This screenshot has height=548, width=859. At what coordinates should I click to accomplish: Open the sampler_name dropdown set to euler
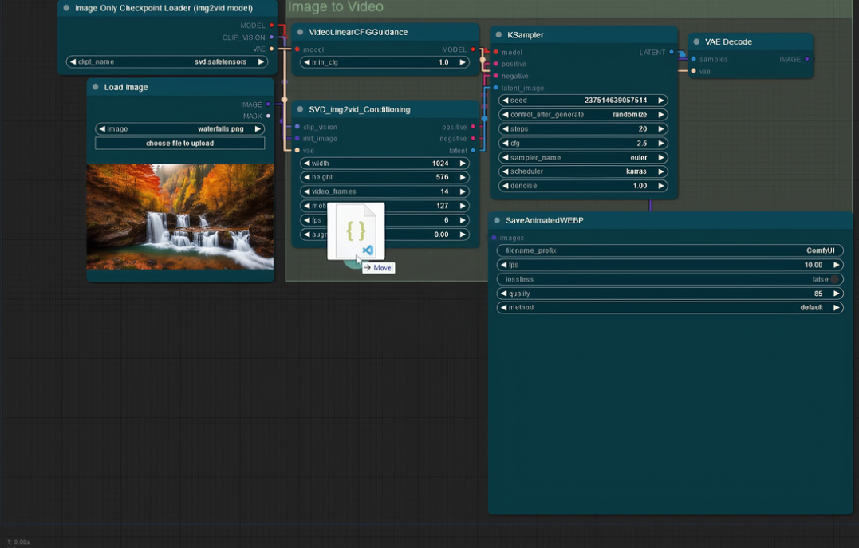pos(582,158)
